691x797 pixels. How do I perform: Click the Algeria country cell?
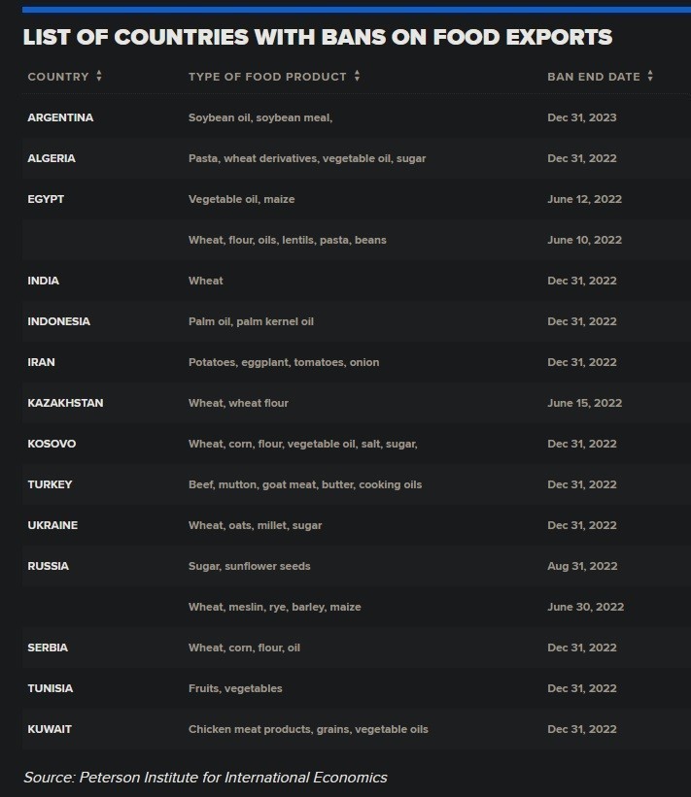click(52, 158)
